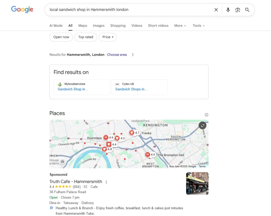Open more options beside Choose area
The image size is (271, 216).
click(133, 55)
